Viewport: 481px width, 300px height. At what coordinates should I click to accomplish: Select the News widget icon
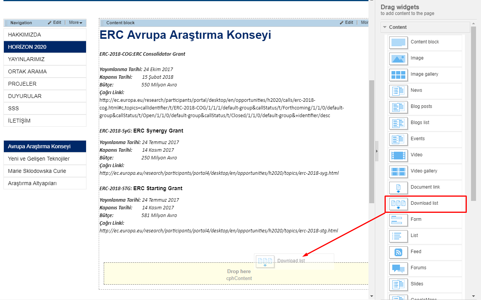pyautogui.click(x=398, y=91)
